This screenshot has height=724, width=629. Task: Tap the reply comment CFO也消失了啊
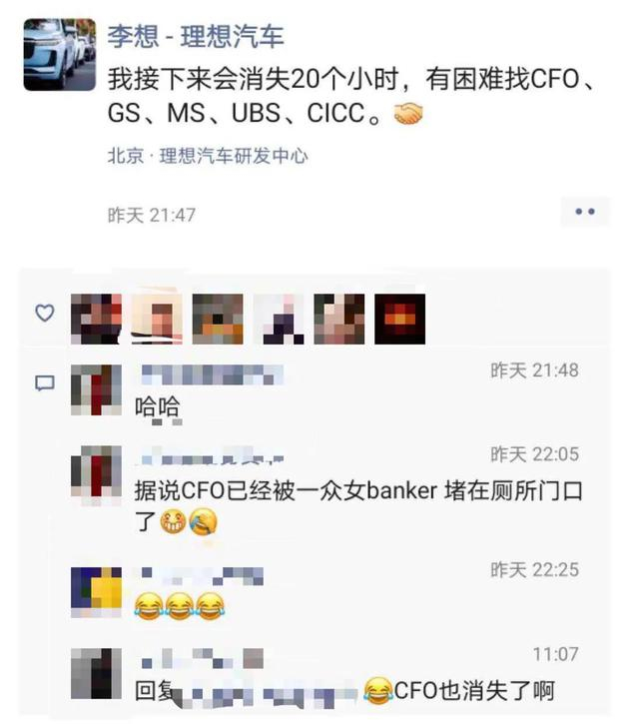pyautogui.click(x=344, y=691)
